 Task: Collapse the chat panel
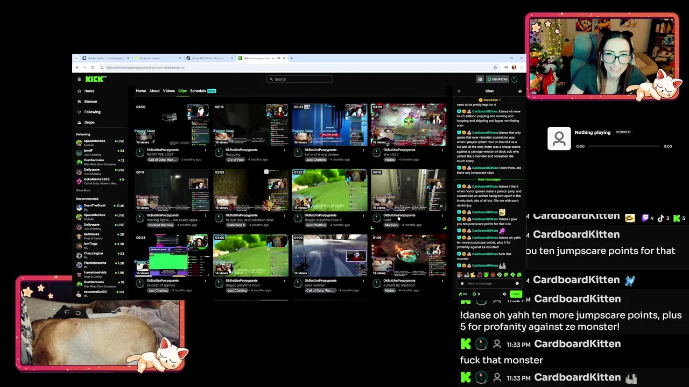coord(459,91)
